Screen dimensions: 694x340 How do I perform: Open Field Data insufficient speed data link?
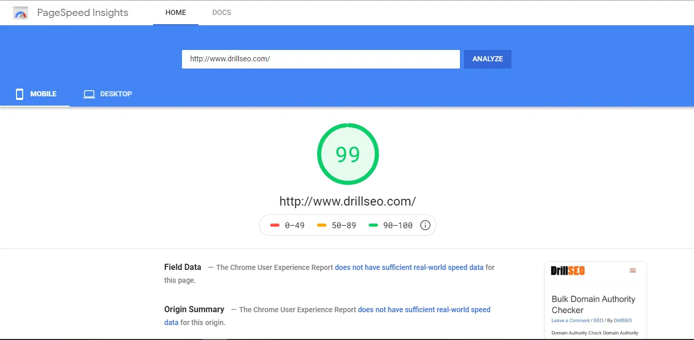coord(409,267)
